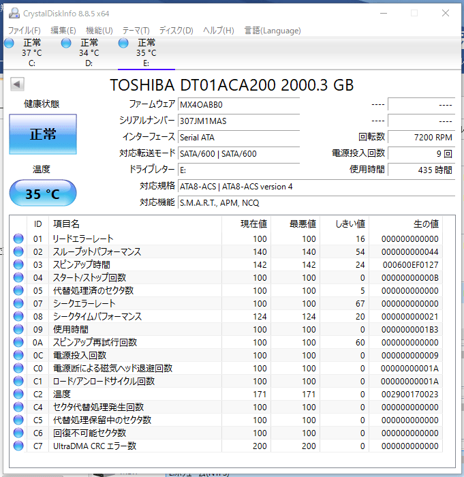464x477 pixels.
Task: Click status orb for attribute C6 回復不可能セクタ数
Action: tap(18, 433)
